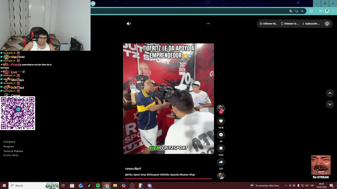Open notification center with 5 badge
Image resolution: width=337 pixels, height=189 pixels.
(x=331, y=186)
